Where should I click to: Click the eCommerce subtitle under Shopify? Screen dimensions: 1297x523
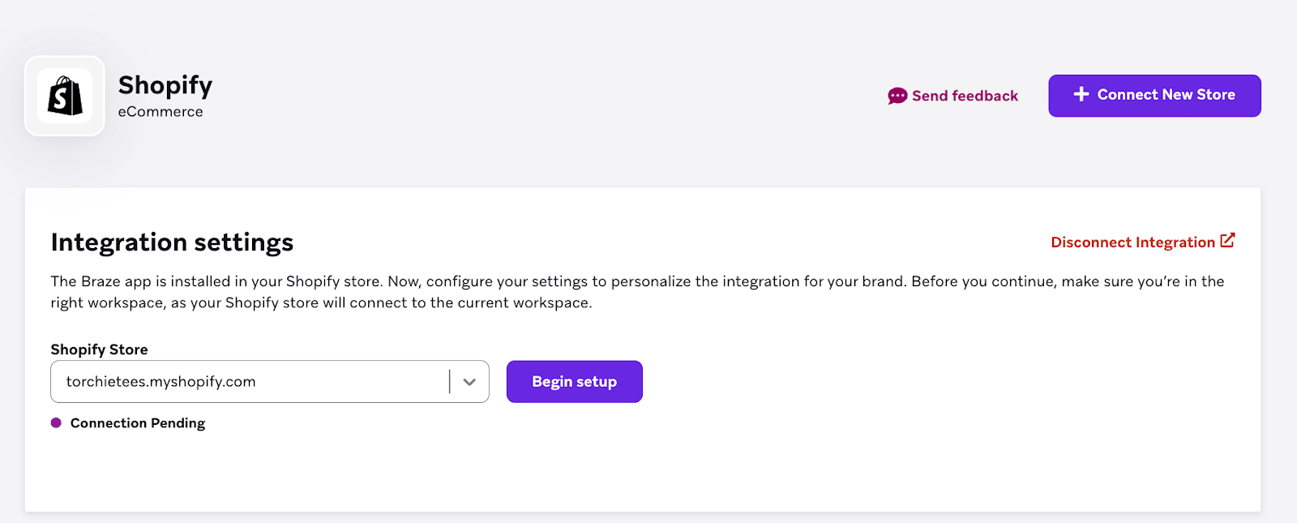point(161,112)
